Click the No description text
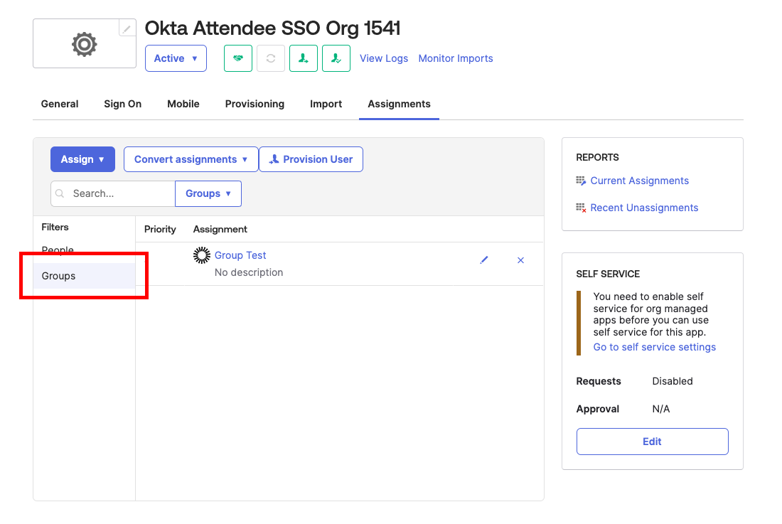 click(248, 272)
